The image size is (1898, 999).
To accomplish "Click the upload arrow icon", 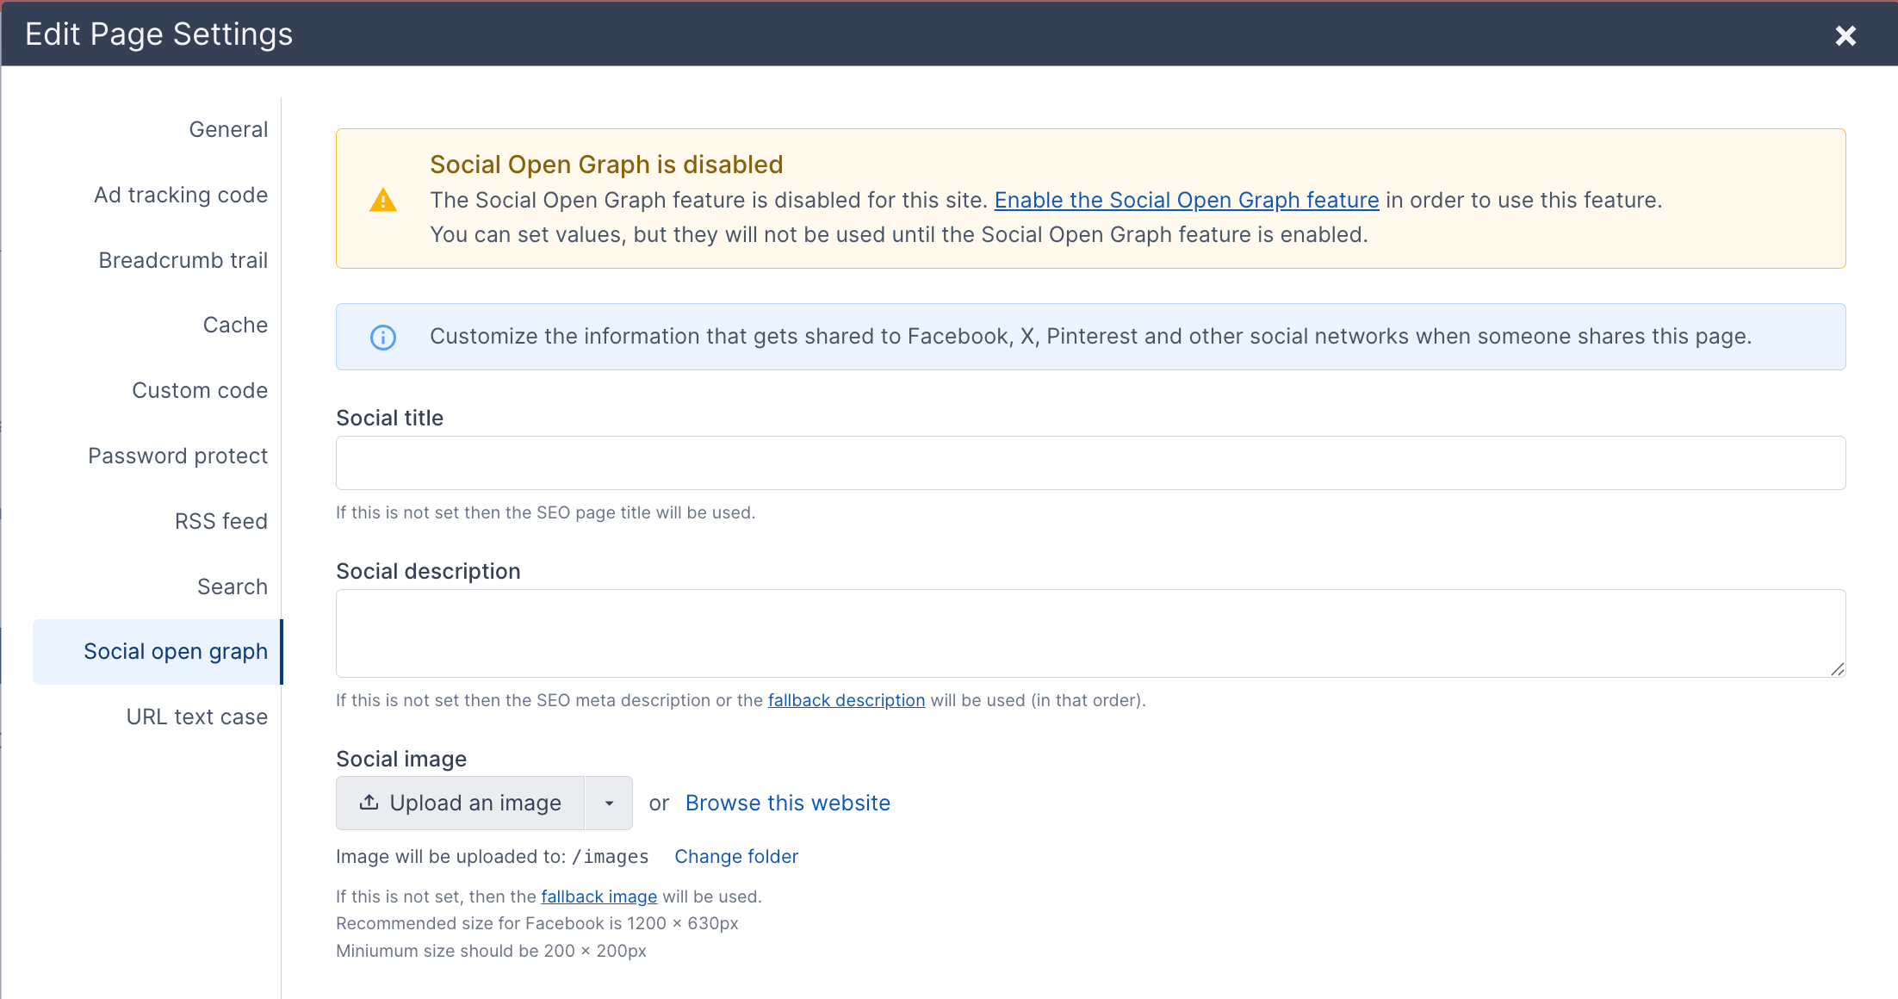I will click(369, 803).
